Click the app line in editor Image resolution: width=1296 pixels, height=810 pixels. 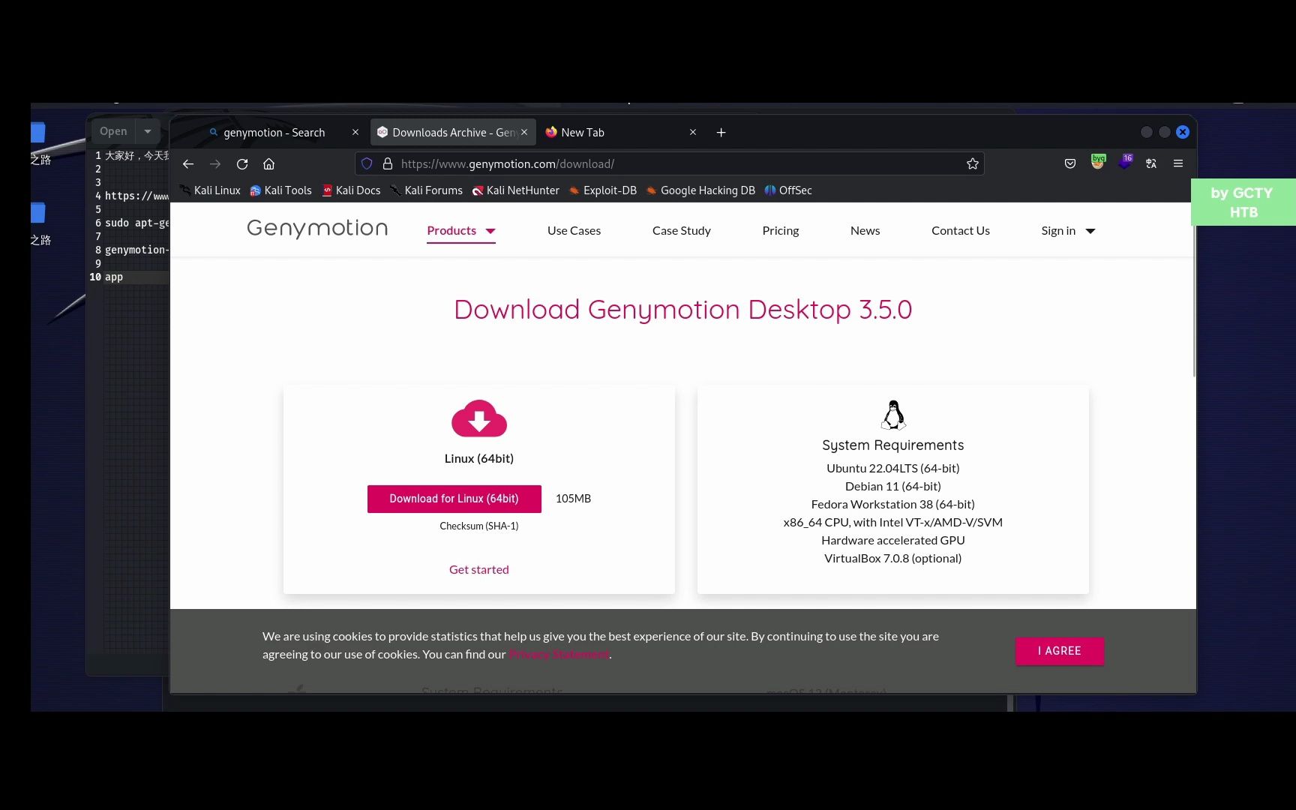pos(114,277)
